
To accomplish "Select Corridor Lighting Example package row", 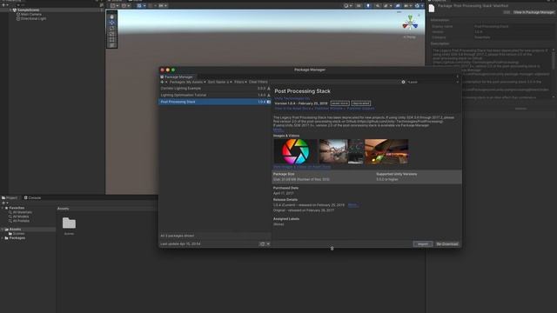I will click(x=215, y=89).
